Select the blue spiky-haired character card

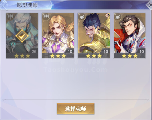click(x=94, y=35)
